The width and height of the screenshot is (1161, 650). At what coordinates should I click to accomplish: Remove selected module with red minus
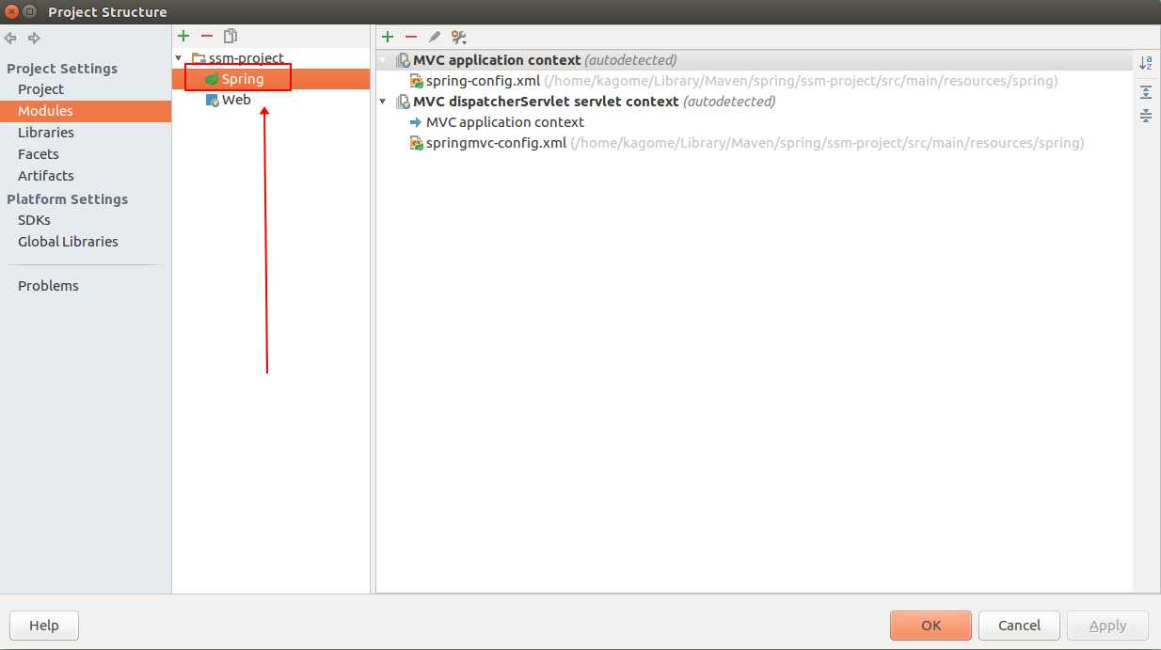pos(207,36)
